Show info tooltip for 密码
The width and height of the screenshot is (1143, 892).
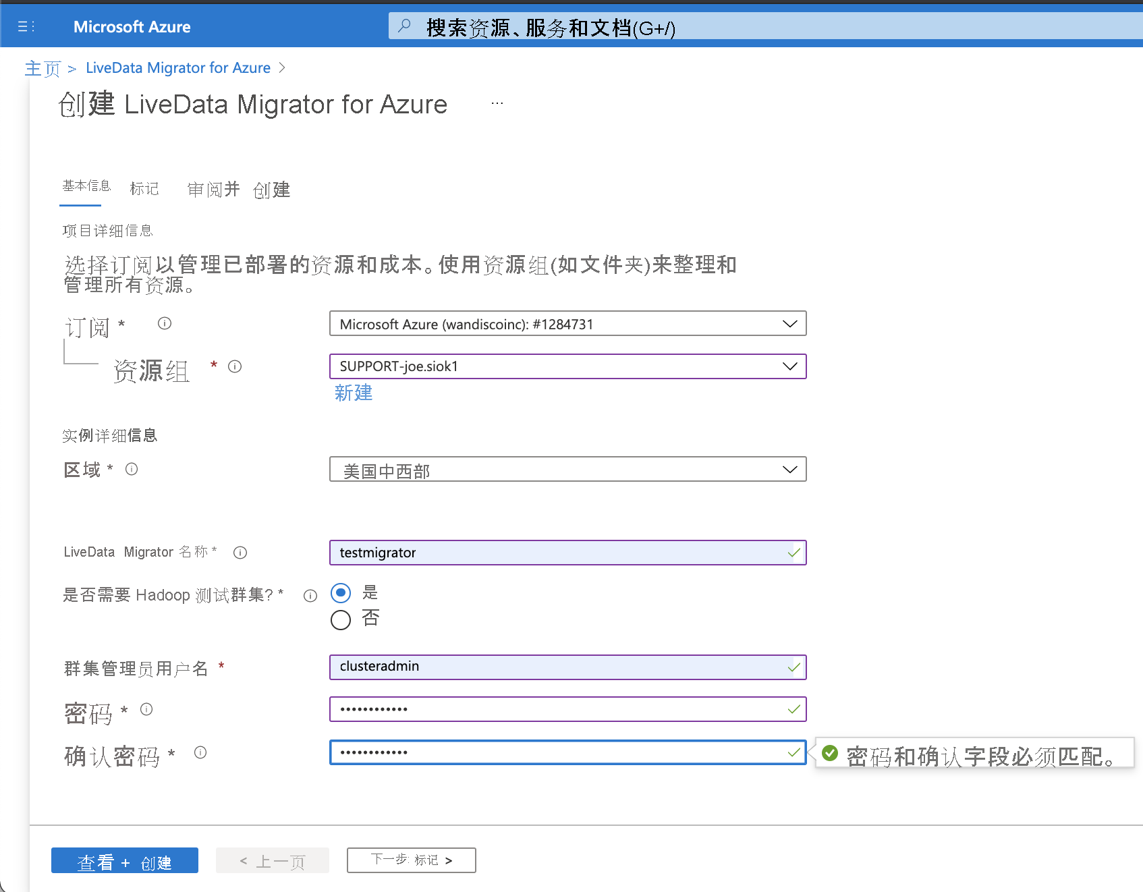click(146, 709)
